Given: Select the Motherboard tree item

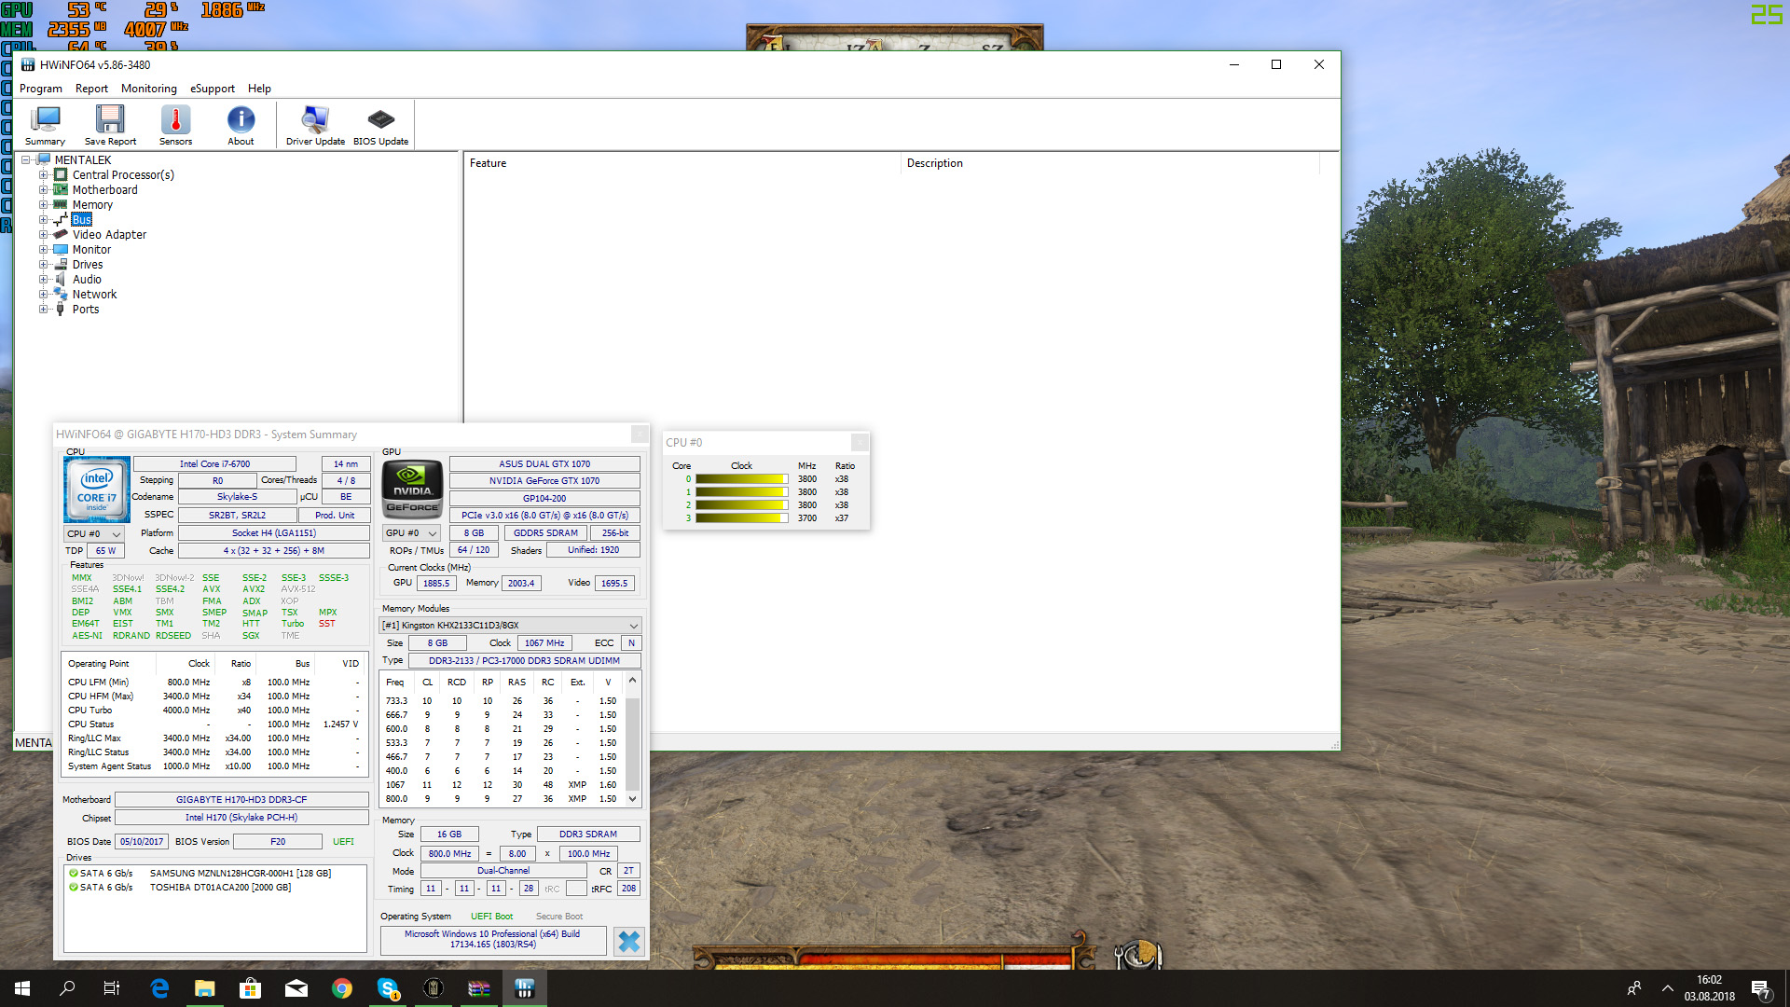Looking at the screenshot, I should click(104, 190).
